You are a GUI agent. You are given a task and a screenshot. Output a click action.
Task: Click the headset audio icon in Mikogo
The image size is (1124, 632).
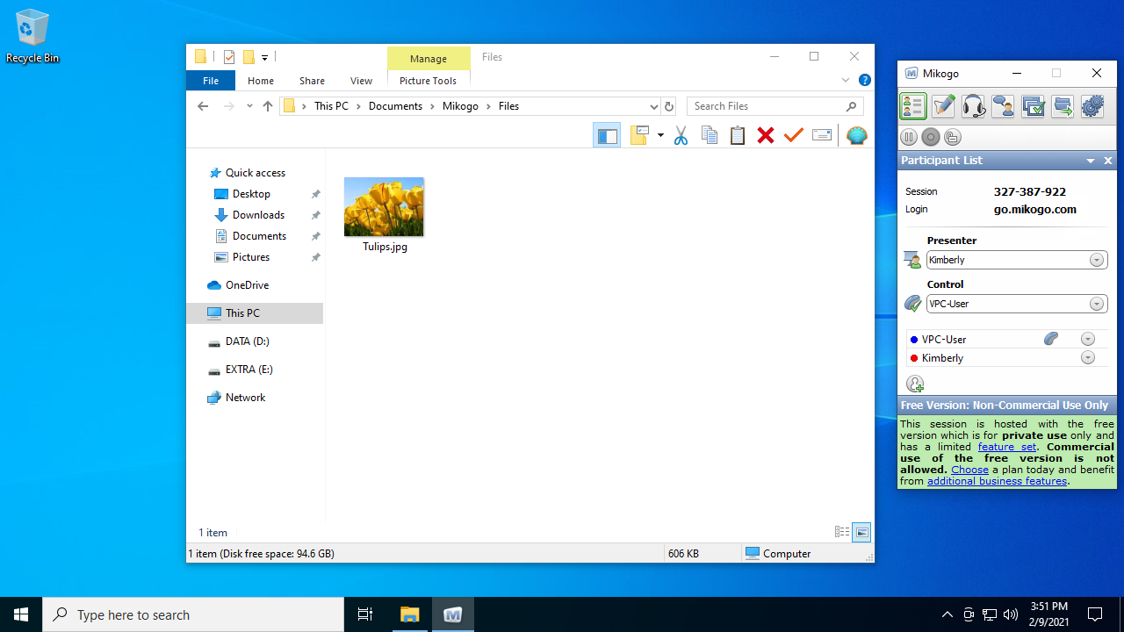pyautogui.click(x=973, y=106)
